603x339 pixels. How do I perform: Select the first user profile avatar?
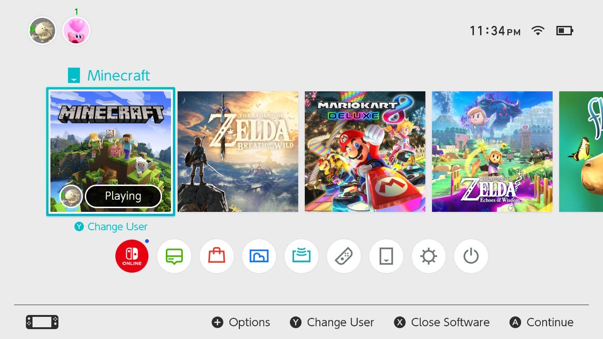42,31
